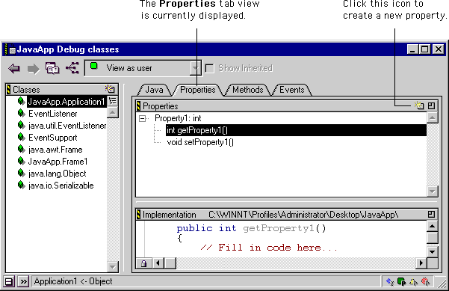Click the red diamond status icon
The image size is (449, 291).
pyautogui.click(x=426, y=282)
